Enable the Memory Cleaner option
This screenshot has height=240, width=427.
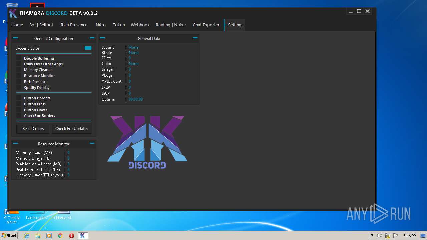click(19, 70)
